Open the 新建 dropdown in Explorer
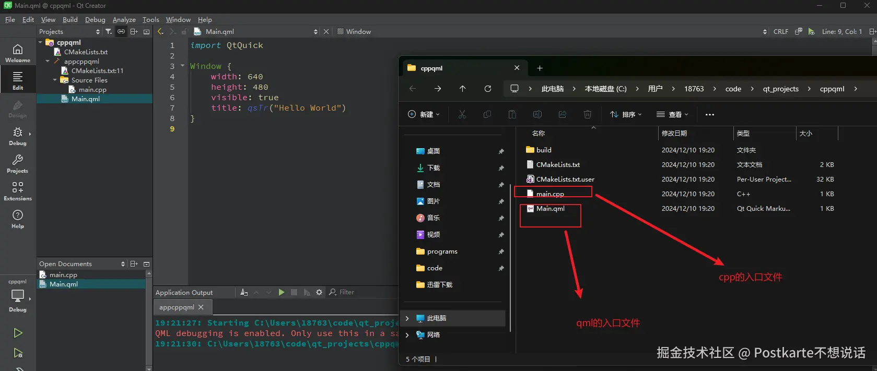This screenshot has width=877, height=371. [424, 114]
